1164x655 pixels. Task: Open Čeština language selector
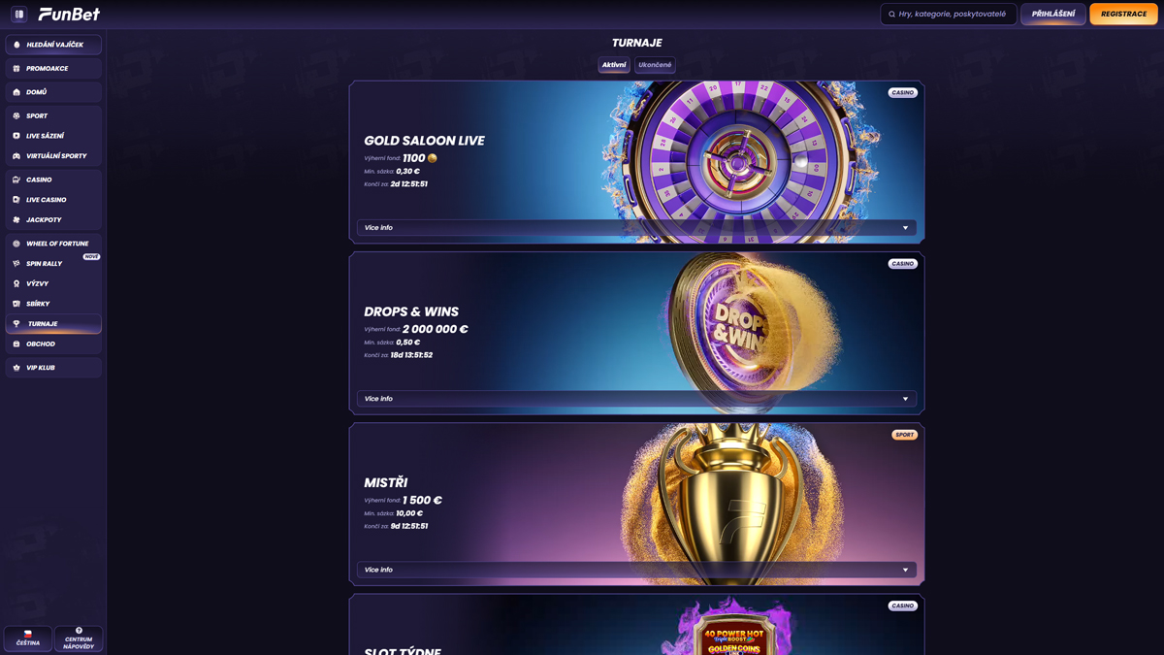pyautogui.click(x=28, y=639)
